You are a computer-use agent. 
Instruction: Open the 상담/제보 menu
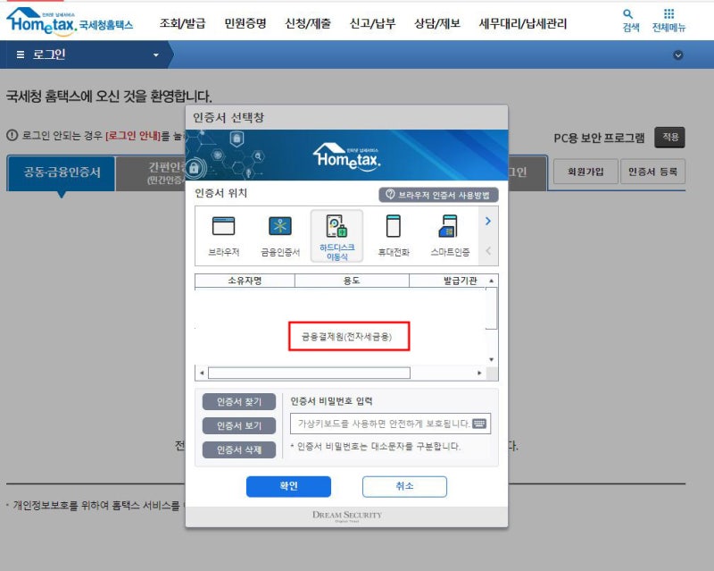click(x=437, y=23)
